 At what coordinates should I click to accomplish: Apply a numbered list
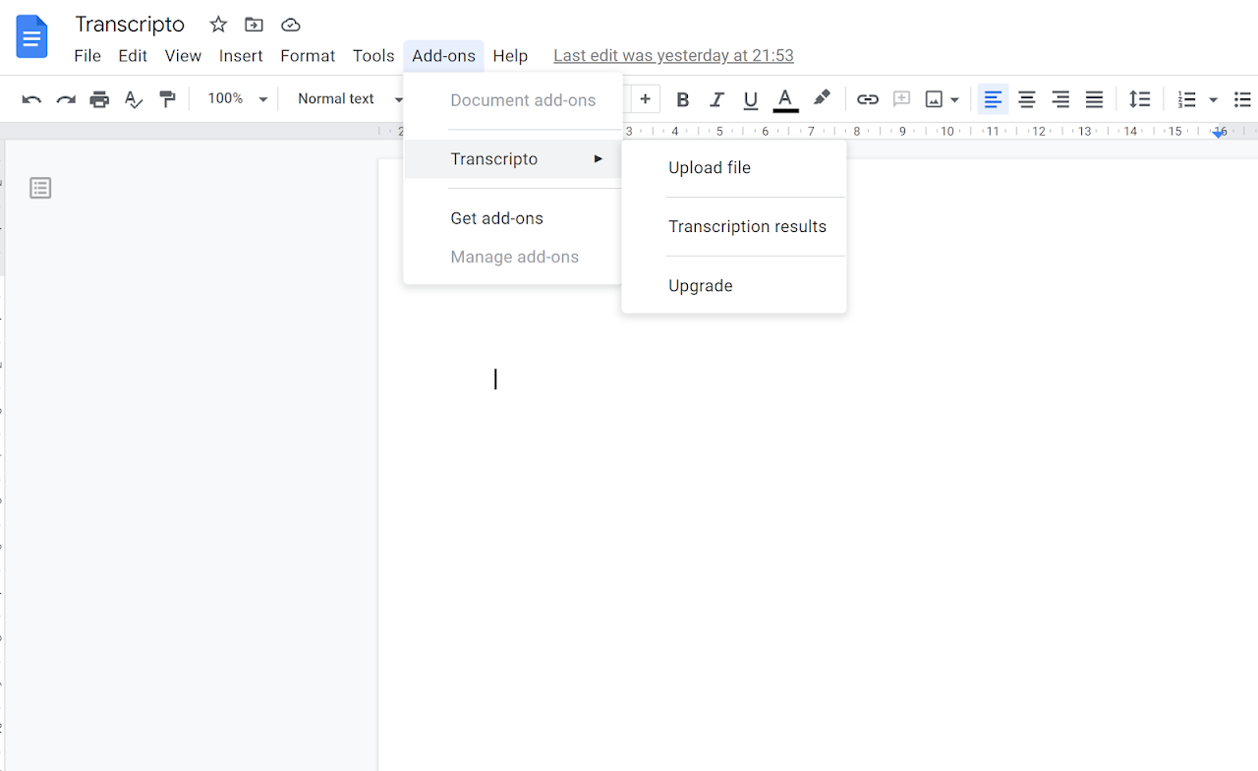click(x=1187, y=99)
